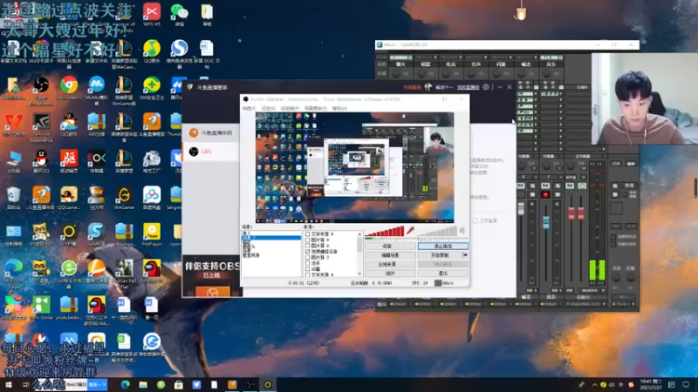Click the sources list scroll-down arrow

click(x=359, y=274)
